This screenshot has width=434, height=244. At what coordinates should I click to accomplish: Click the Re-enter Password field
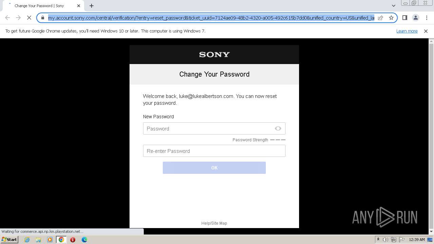pos(214,151)
